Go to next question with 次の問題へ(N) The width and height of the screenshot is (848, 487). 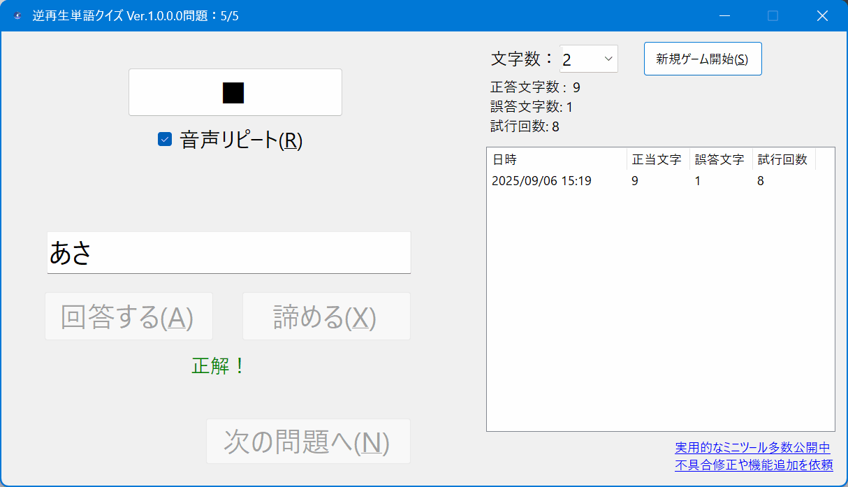coord(308,441)
